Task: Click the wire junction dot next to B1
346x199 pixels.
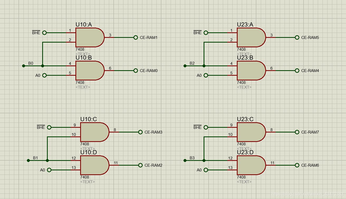Action: [x=47, y=161]
